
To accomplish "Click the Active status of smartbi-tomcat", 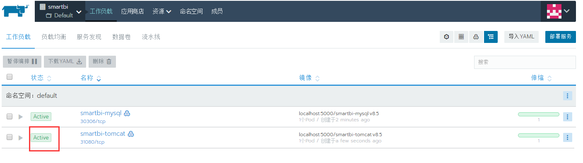I will click(x=41, y=137).
